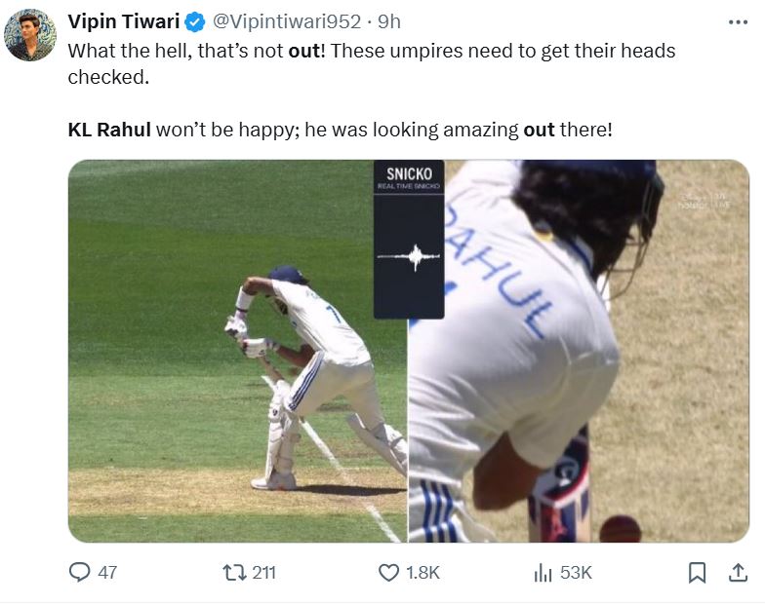Click the 53K views count

click(x=575, y=572)
